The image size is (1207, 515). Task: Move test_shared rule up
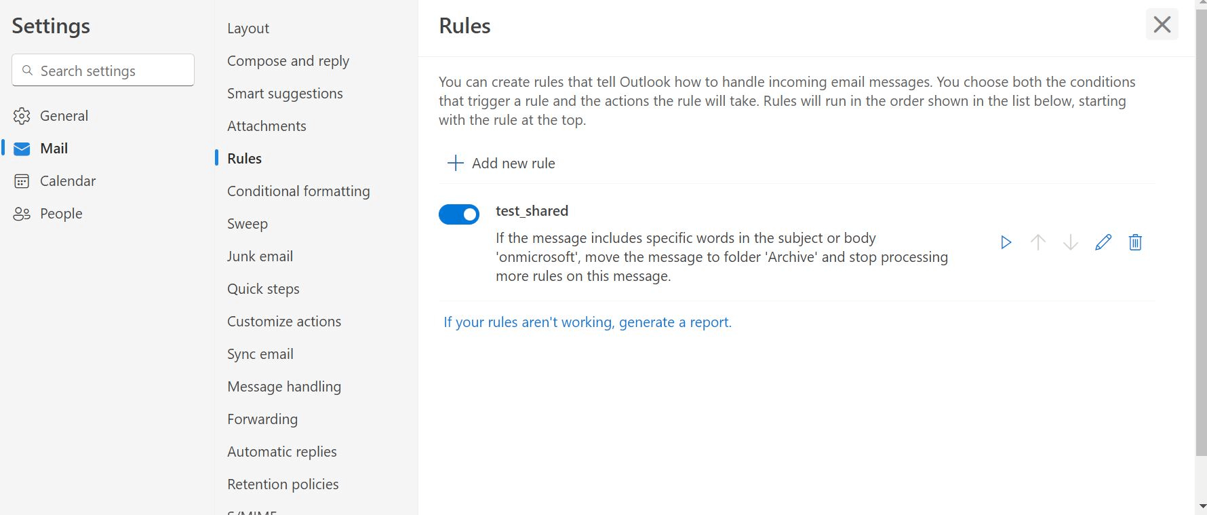1037,242
